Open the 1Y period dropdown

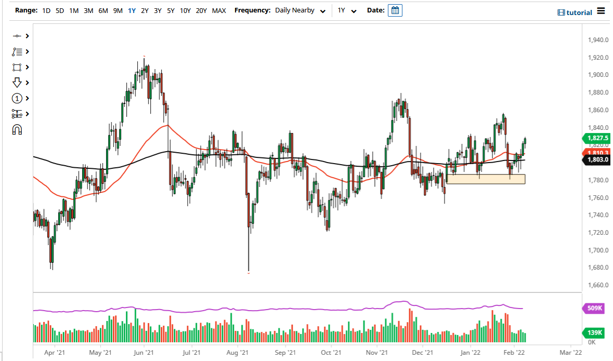point(347,10)
